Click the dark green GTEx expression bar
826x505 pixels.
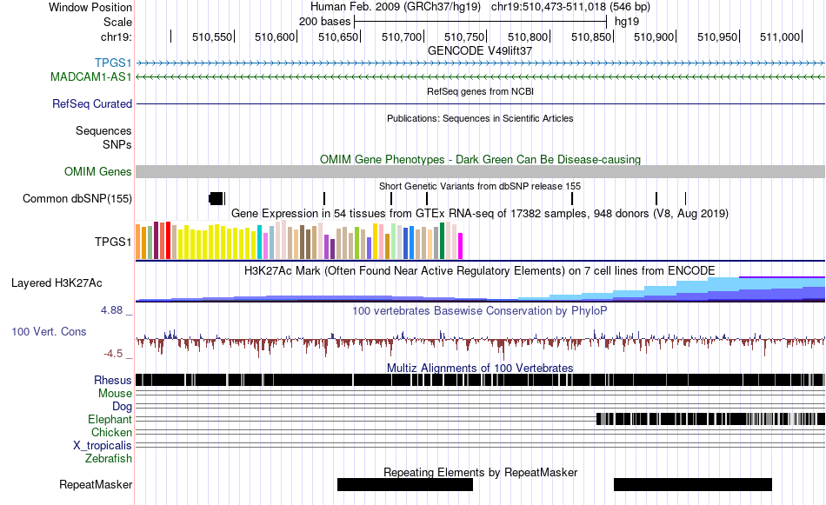(x=442, y=241)
